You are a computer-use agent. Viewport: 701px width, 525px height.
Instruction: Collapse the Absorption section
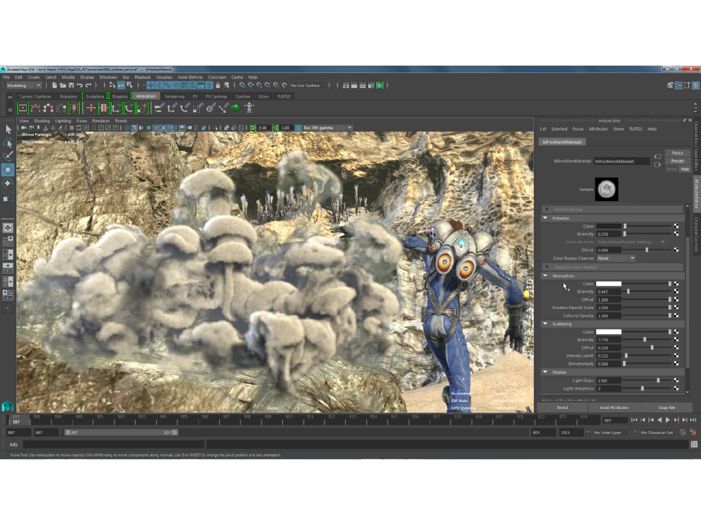(x=546, y=275)
